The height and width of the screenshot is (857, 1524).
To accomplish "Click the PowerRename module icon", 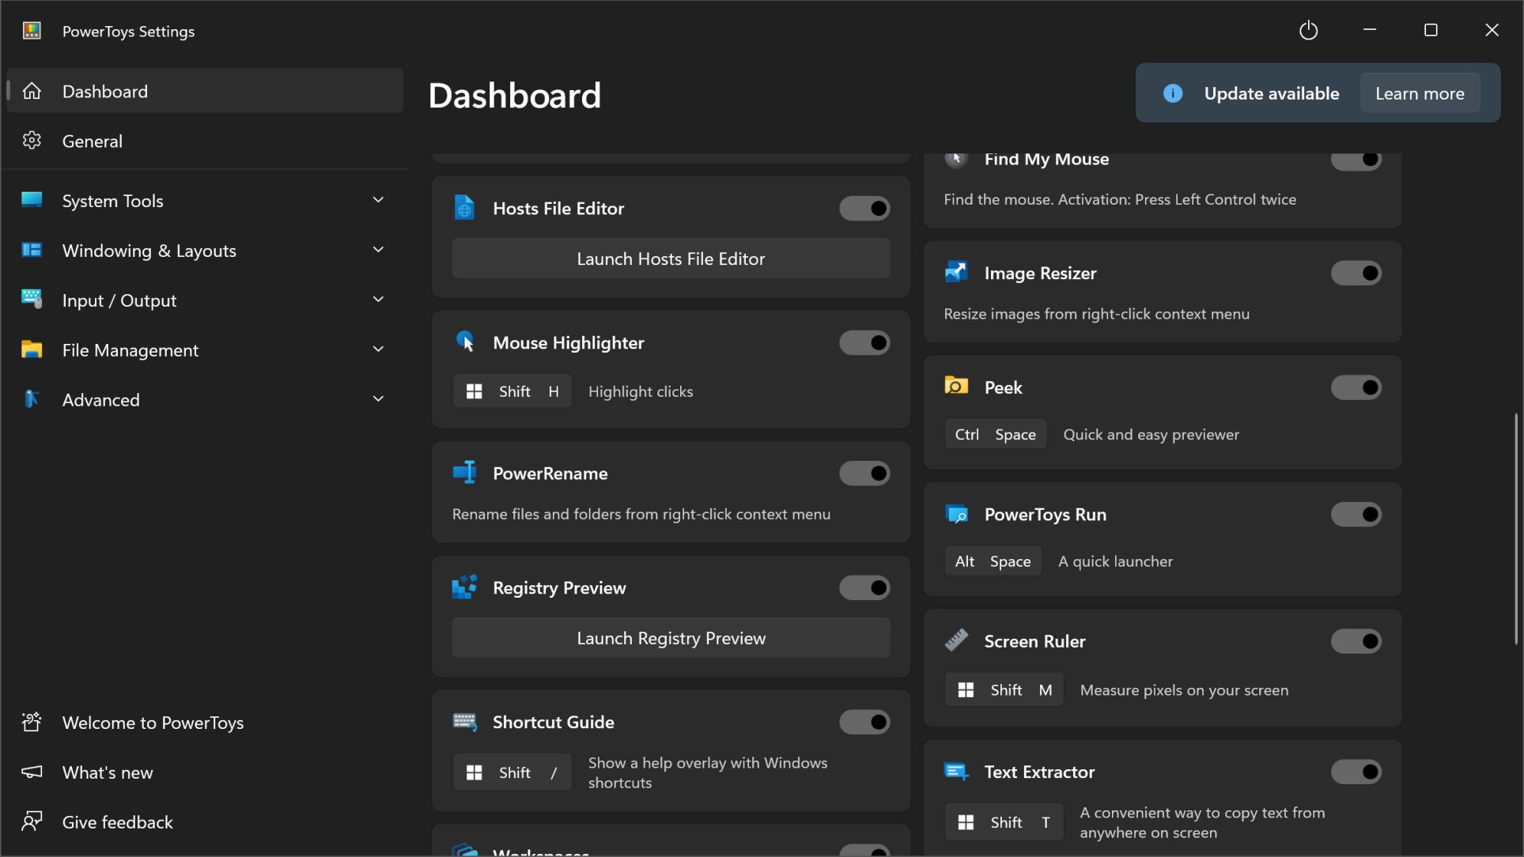I will [x=464, y=473].
